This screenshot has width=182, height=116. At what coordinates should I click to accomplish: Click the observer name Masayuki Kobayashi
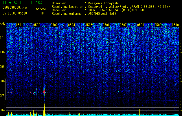click(x=104, y=3)
